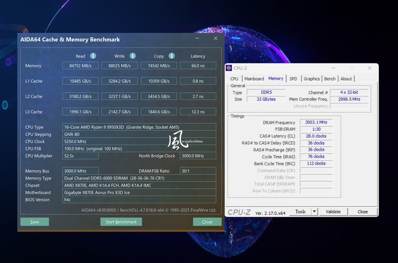Click the CPU-Z logo icon in title bar
Screen dimensions: 398x263
pyautogui.click(x=229, y=68)
